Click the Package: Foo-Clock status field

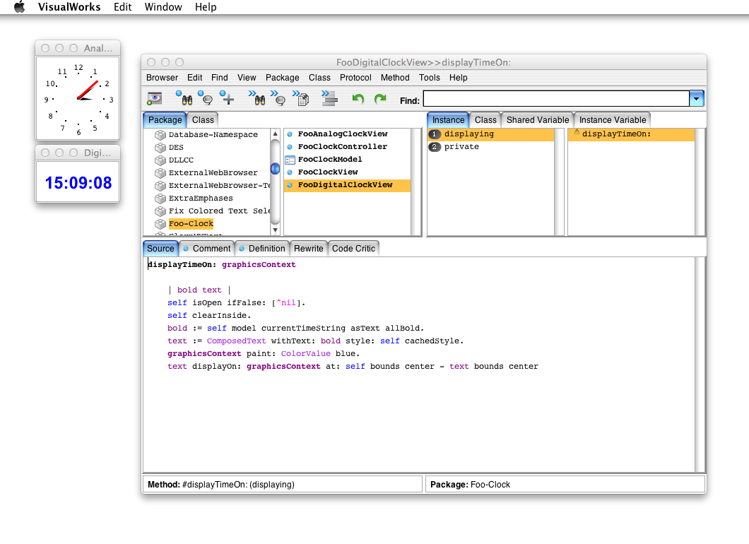pyautogui.click(x=565, y=484)
